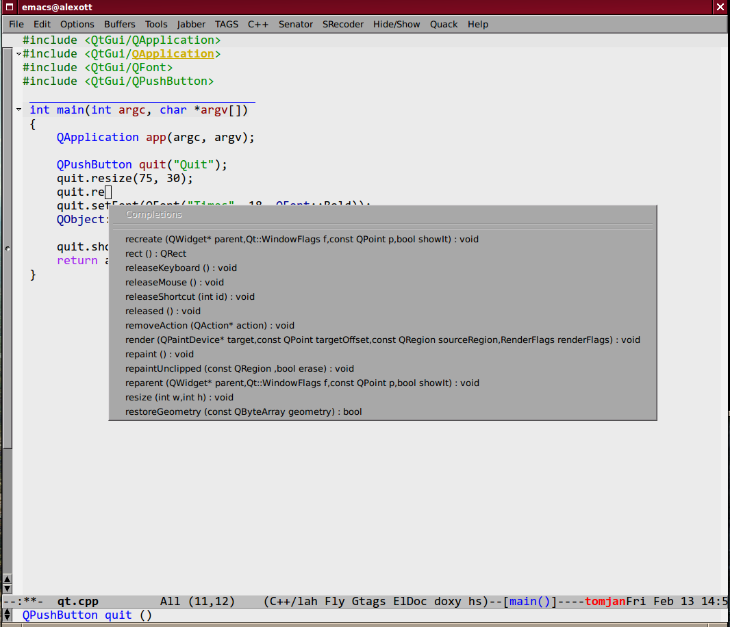Open the Hide/Show menu

[397, 24]
